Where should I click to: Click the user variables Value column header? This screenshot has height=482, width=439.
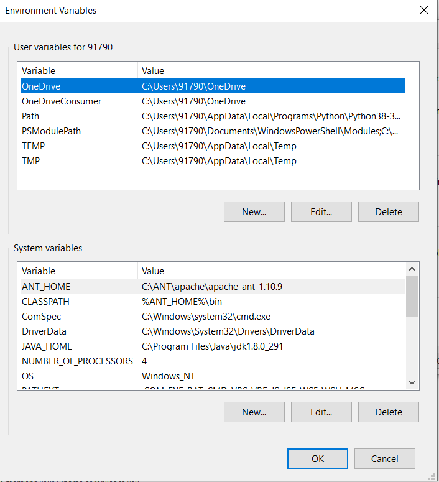point(272,71)
